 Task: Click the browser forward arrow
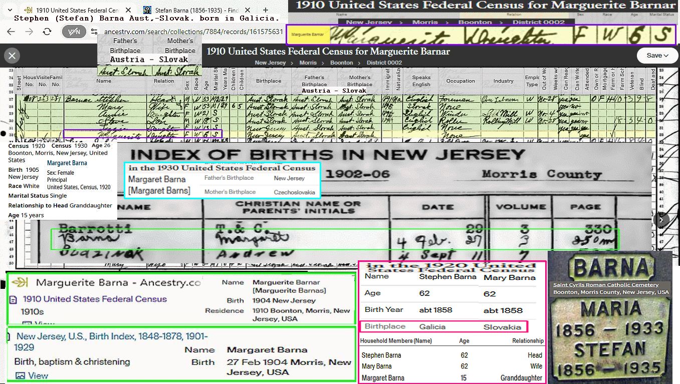tap(29, 32)
